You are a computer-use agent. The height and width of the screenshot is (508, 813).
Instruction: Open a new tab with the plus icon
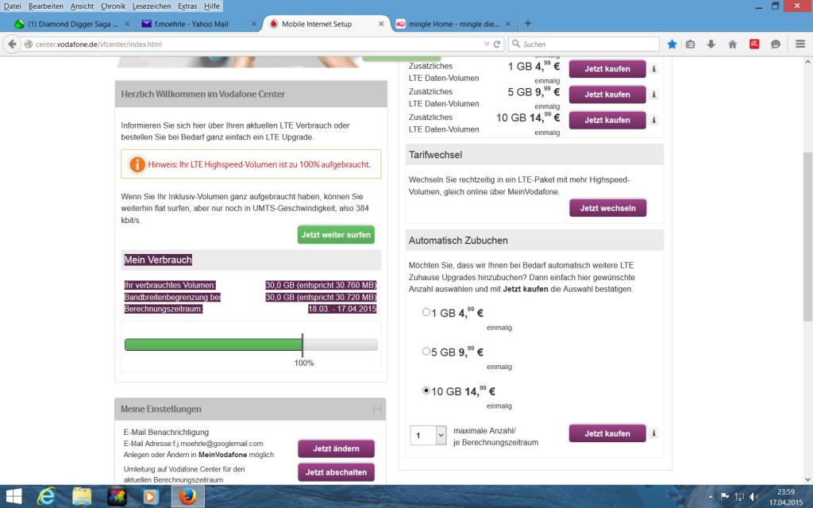528,23
